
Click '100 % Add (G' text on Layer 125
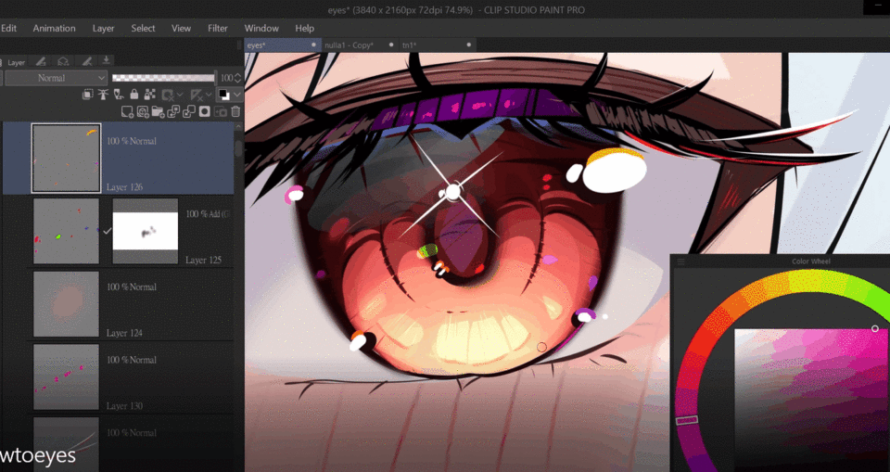(x=208, y=215)
